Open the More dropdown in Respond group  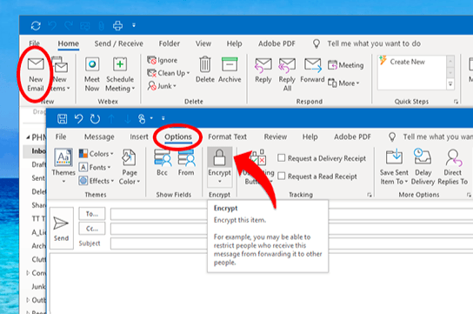[x=343, y=83]
